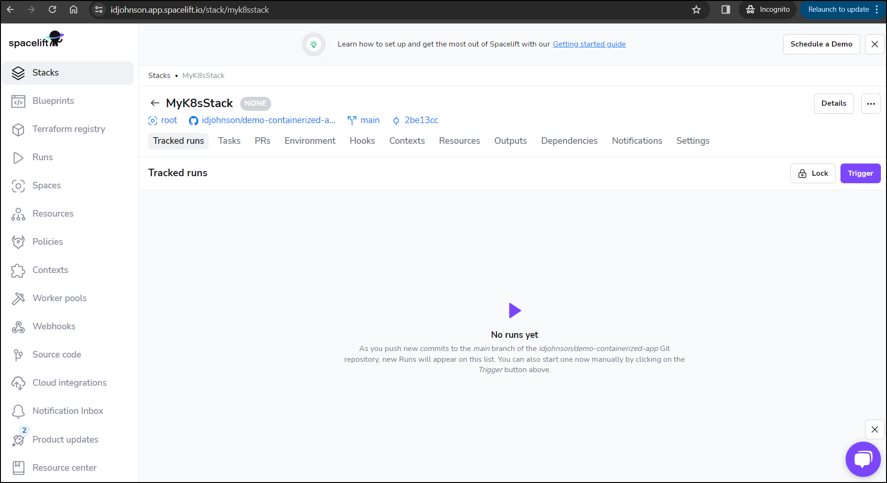Open the Notifications tab
887x483 pixels.
pyautogui.click(x=636, y=141)
